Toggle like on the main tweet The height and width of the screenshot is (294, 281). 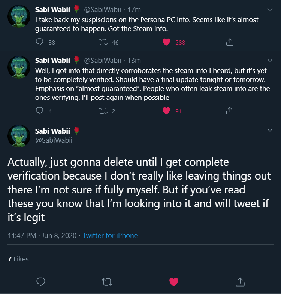pyautogui.click(x=173, y=282)
